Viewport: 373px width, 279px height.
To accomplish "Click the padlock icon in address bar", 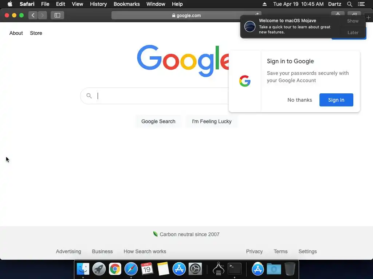I will tap(174, 15).
